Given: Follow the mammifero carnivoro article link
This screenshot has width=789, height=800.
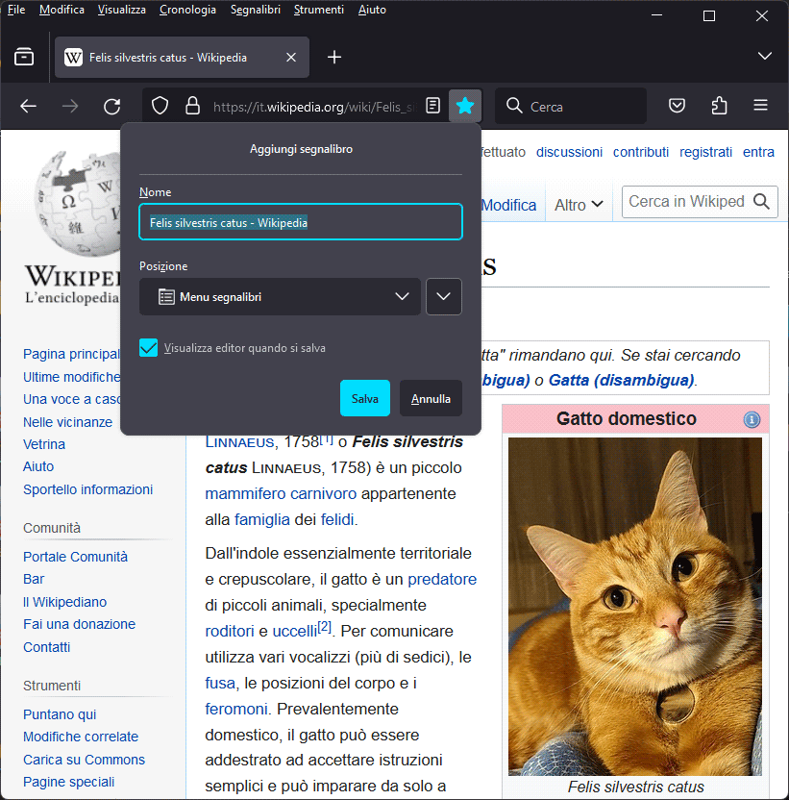Looking at the screenshot, I should (281, 493).
